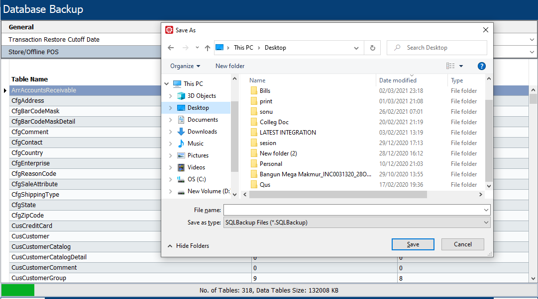Select the CusCreditCard table row
This screenshot has height=299, width=538.
[x=86, y=226]
